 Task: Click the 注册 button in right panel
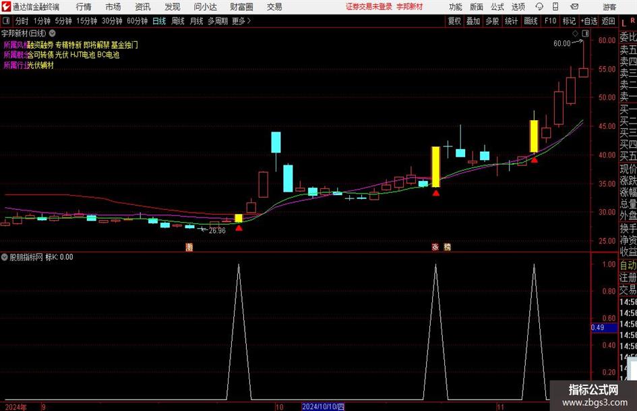pos(628,277)
